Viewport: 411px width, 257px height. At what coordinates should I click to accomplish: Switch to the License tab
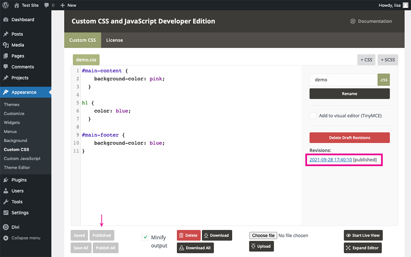[x=114, y=40]
